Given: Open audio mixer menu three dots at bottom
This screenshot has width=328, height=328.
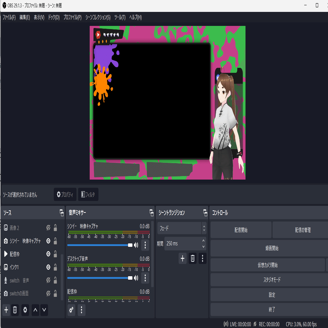Looking at the screenshot, I should (x=82, y=310).
